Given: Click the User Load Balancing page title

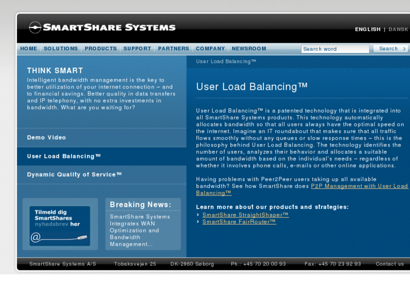Looking at the screenshot, I should (x=252, y=87).
